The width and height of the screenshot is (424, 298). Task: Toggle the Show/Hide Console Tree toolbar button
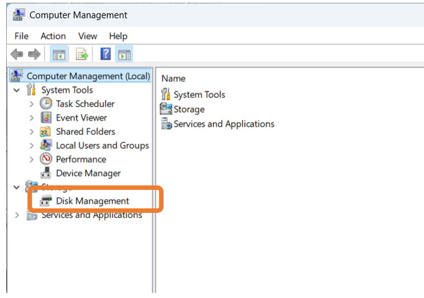58,54
